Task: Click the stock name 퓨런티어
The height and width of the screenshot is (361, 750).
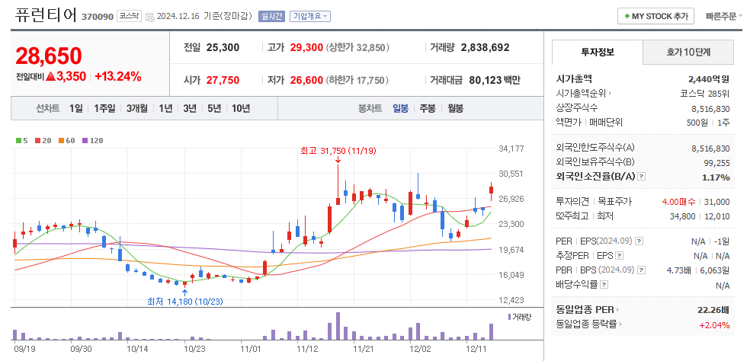Action: click(x=46, y=15)
